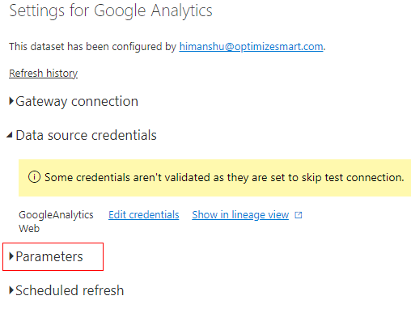Open the Gateway connection section heading
411x317 pixels.
click(77, 102)
